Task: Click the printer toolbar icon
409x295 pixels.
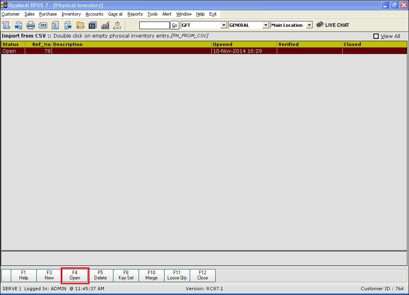Action: pos(30,25)
